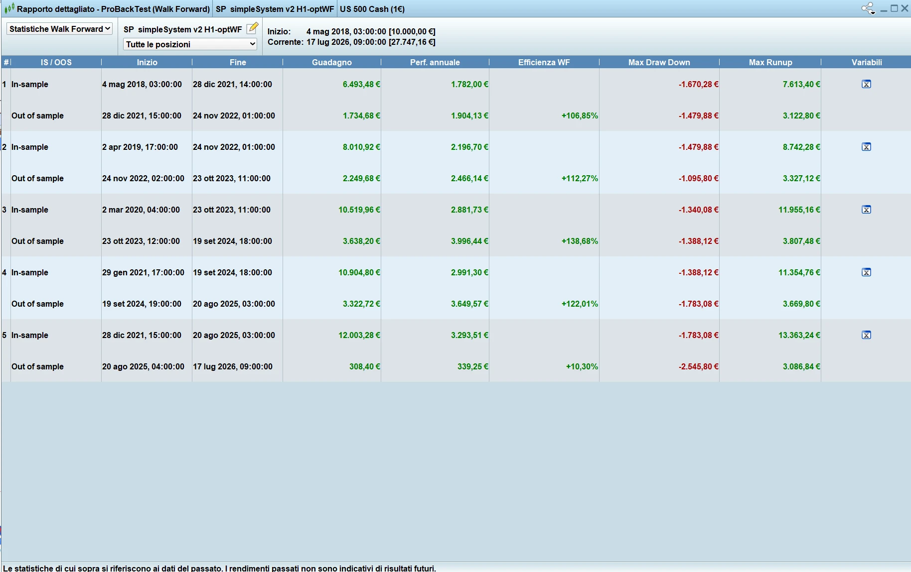Click annual performance 3.996,44 €

469,241
